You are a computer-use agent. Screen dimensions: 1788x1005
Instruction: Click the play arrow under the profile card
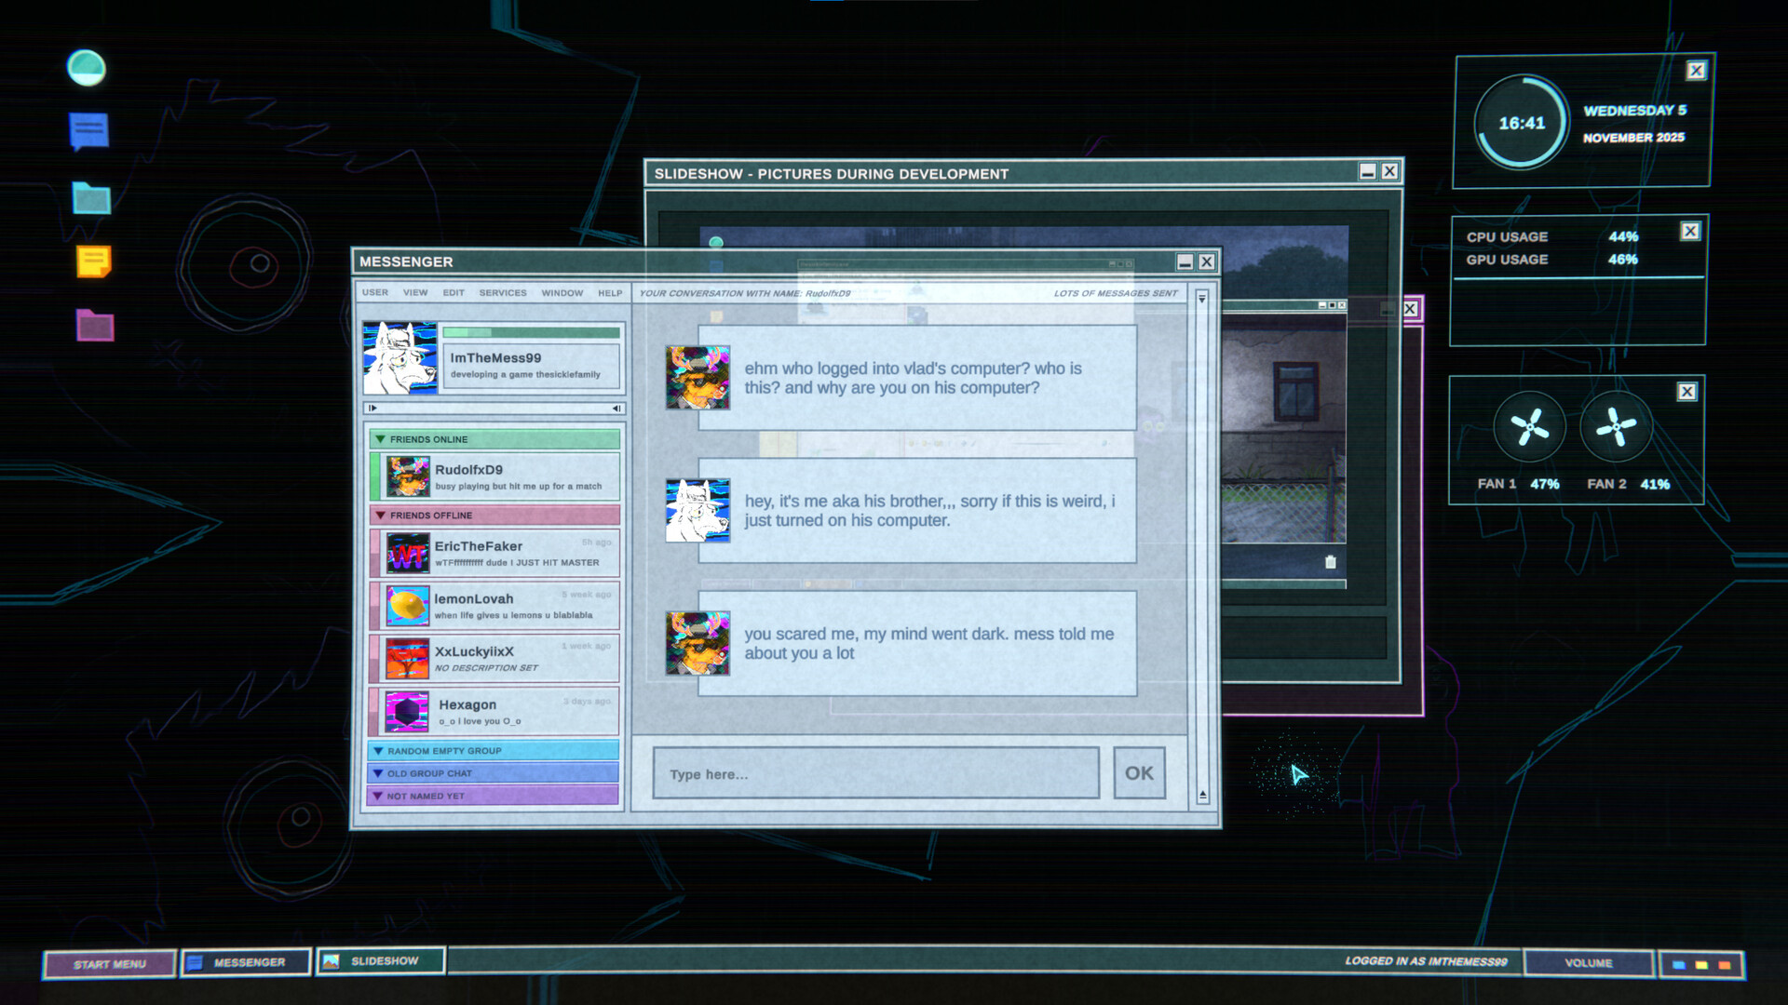tap(371, 408)
